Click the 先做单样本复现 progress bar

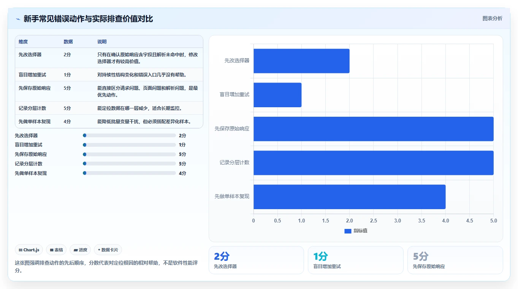(129, 173)
